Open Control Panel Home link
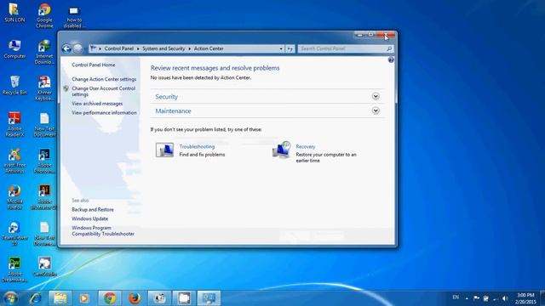This screenshot has height=306, width=545. click(x=93, y=65)
